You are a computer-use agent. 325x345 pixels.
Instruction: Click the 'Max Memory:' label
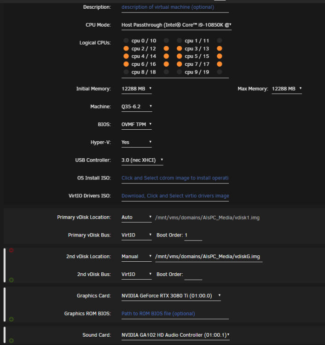(253, 89)
